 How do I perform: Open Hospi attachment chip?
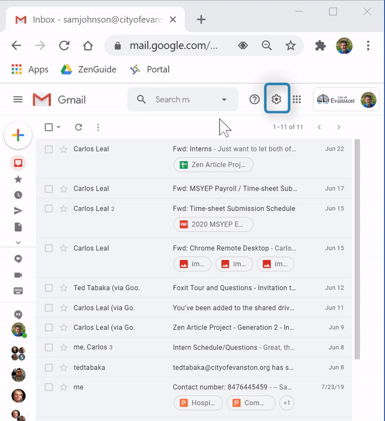(x=198, y=403)
